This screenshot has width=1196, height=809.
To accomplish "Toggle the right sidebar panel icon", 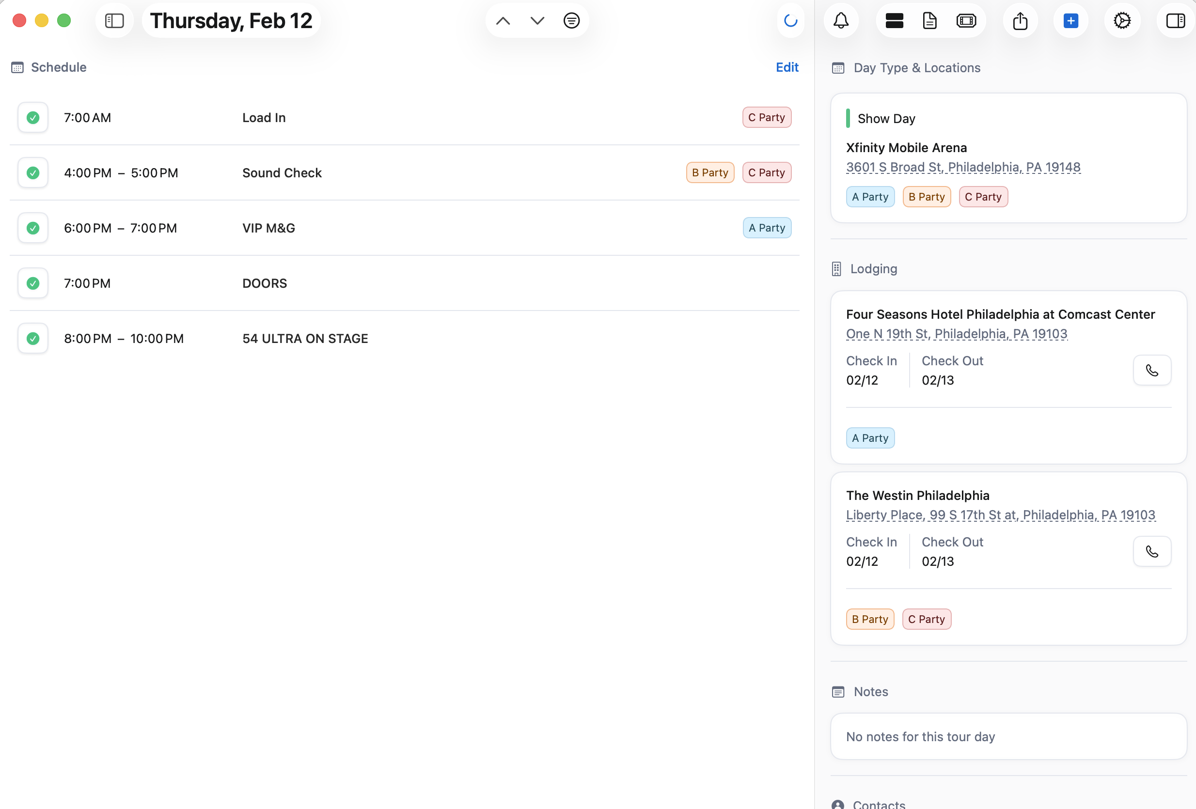I will click(x=1176, y=20).
